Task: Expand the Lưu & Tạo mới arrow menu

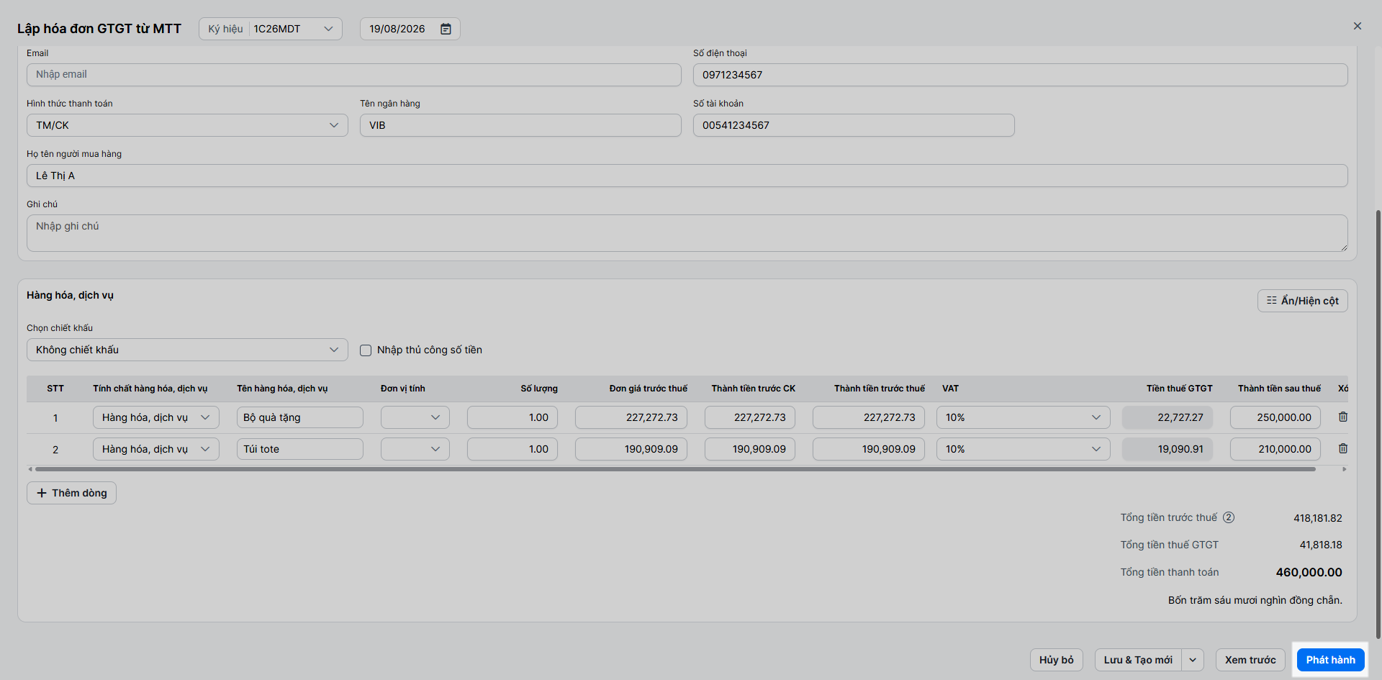Action: pyautogui.click(x=1193, y=660)
